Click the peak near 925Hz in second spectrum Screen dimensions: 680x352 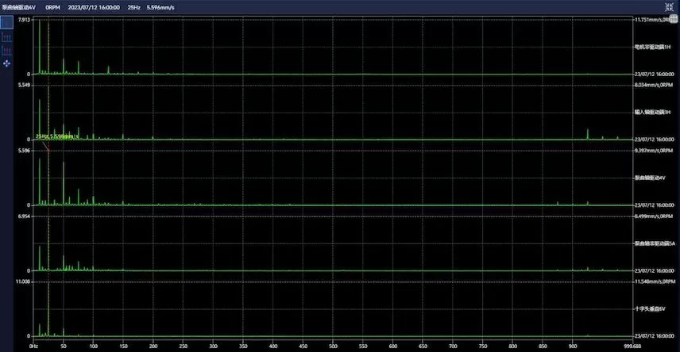[588, 133]
